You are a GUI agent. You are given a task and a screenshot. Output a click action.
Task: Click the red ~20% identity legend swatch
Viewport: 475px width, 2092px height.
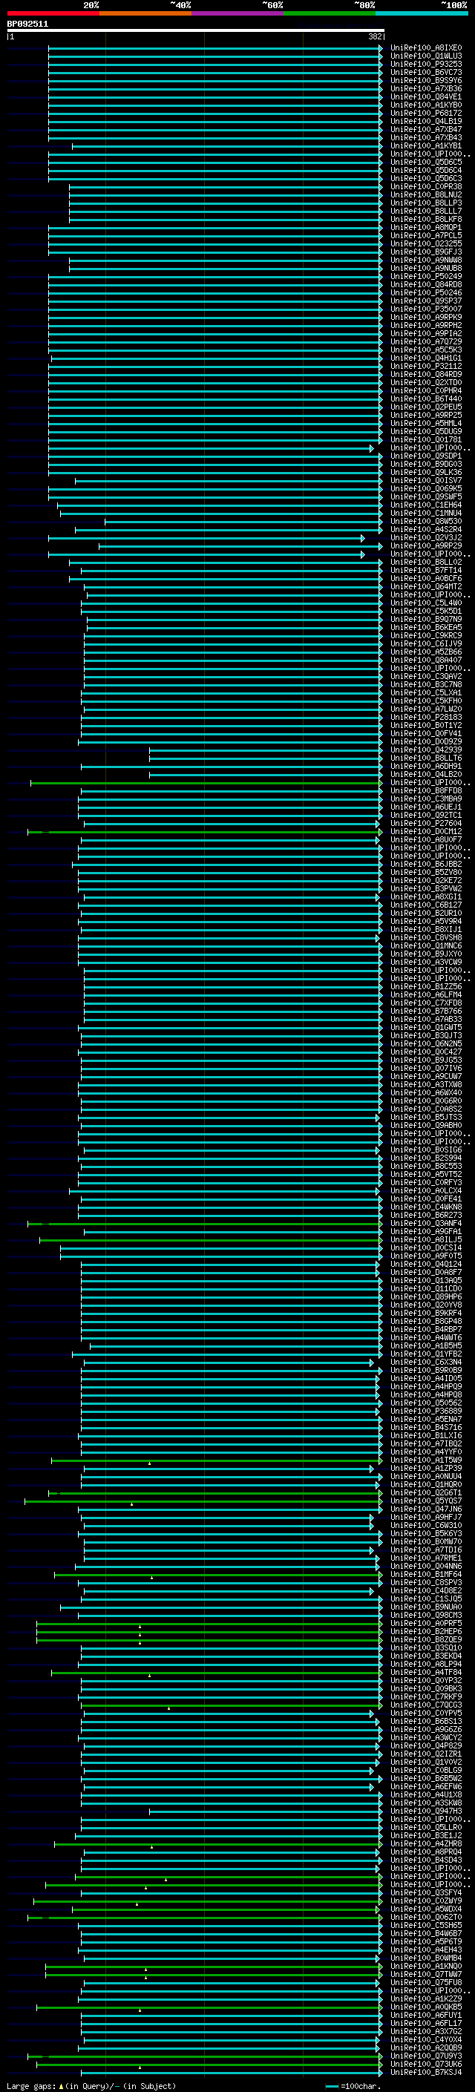[53, 13]
